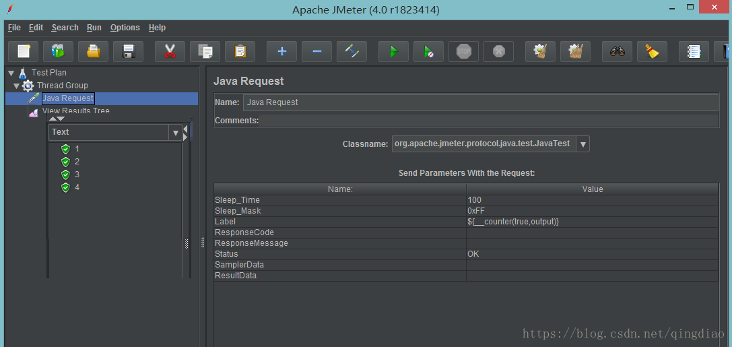The height and width of the screenshot is (347, 732).
Task: Expand all nodes with plus icon
Action: pos(282,51)
